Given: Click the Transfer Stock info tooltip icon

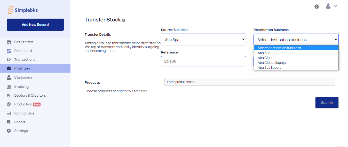Looking at the screenshot, I should coord(124,20).
